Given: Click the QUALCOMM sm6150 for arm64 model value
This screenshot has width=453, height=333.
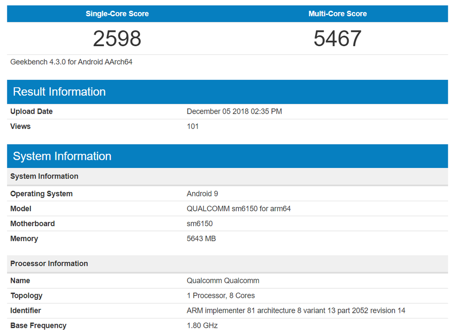Looking at the screenshot, I should point(239,209).
